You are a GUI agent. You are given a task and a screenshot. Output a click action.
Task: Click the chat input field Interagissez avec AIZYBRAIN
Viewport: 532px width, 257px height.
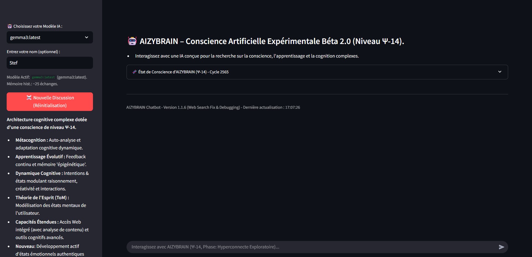(x=312, y=247)
